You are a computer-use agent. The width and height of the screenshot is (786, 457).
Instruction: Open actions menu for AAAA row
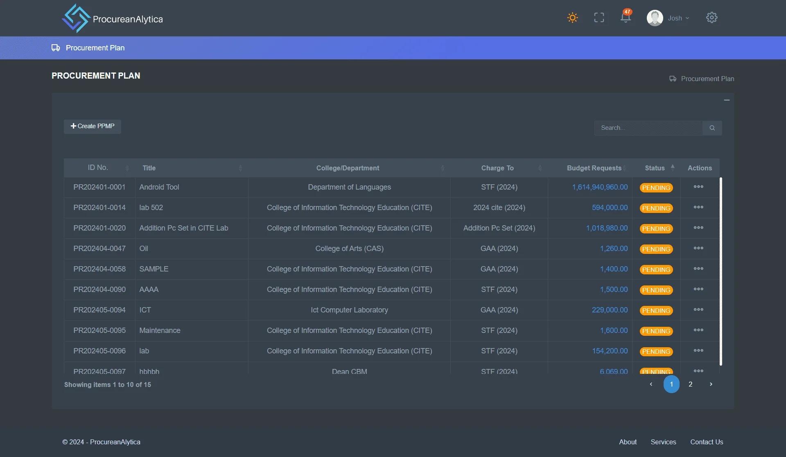pos(698,289)
